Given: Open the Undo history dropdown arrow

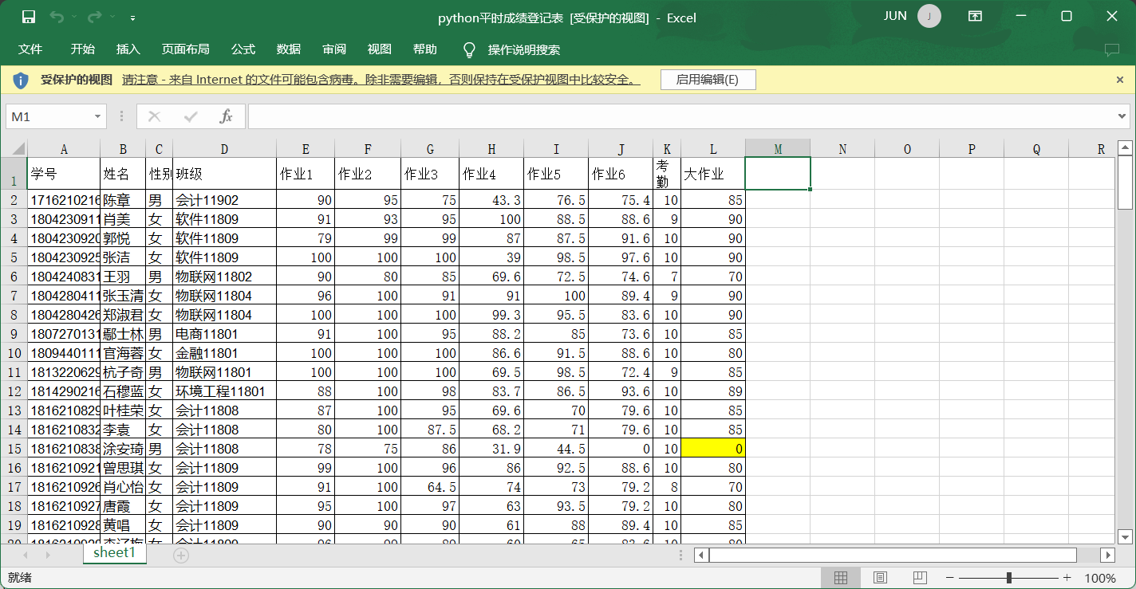Looking at the screenshot, I should point(73,17).
